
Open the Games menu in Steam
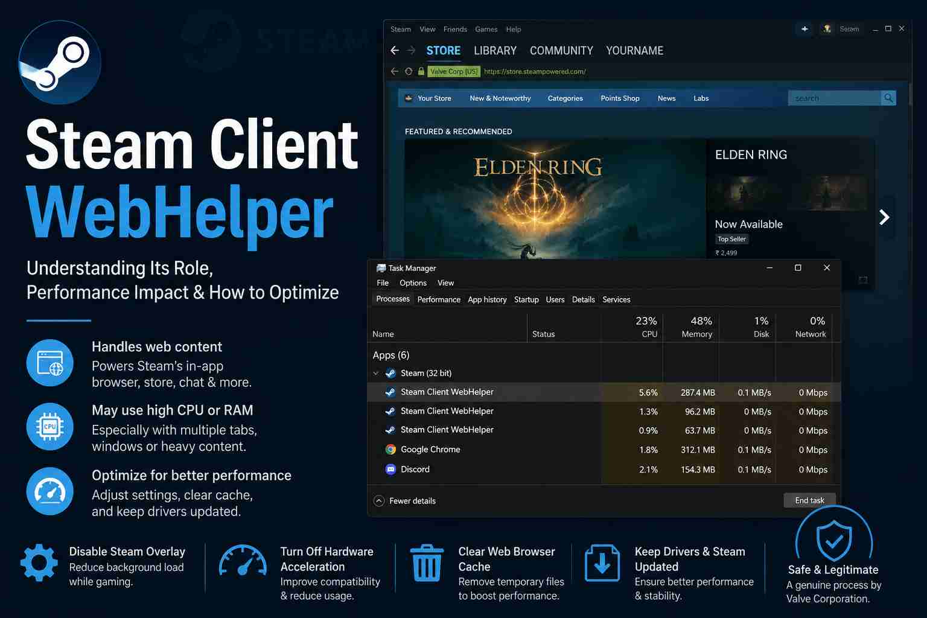pyautogui.click(x=486, y=29)
